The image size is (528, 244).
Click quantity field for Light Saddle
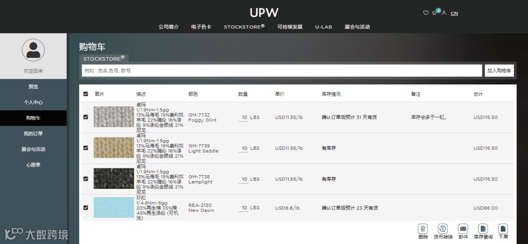click(x=243, y=148)
